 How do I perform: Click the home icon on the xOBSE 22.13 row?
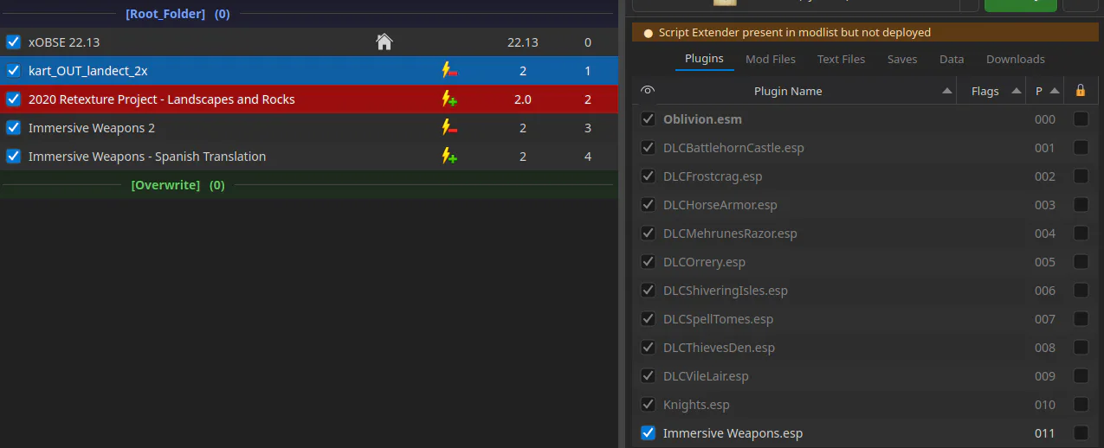(x=384, y=42)
